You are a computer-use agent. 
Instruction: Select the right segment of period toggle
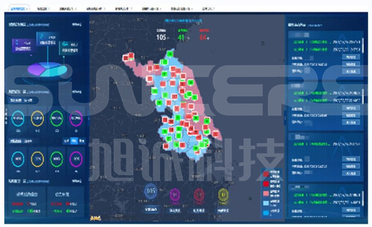point(82,141)
